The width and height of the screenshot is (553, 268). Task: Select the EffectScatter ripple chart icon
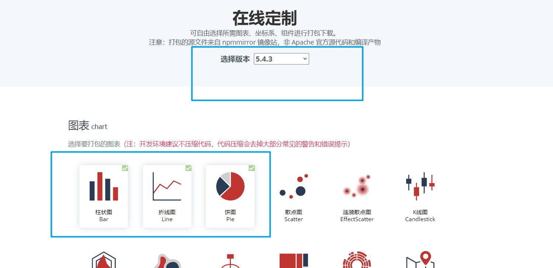tap(357, 186)
